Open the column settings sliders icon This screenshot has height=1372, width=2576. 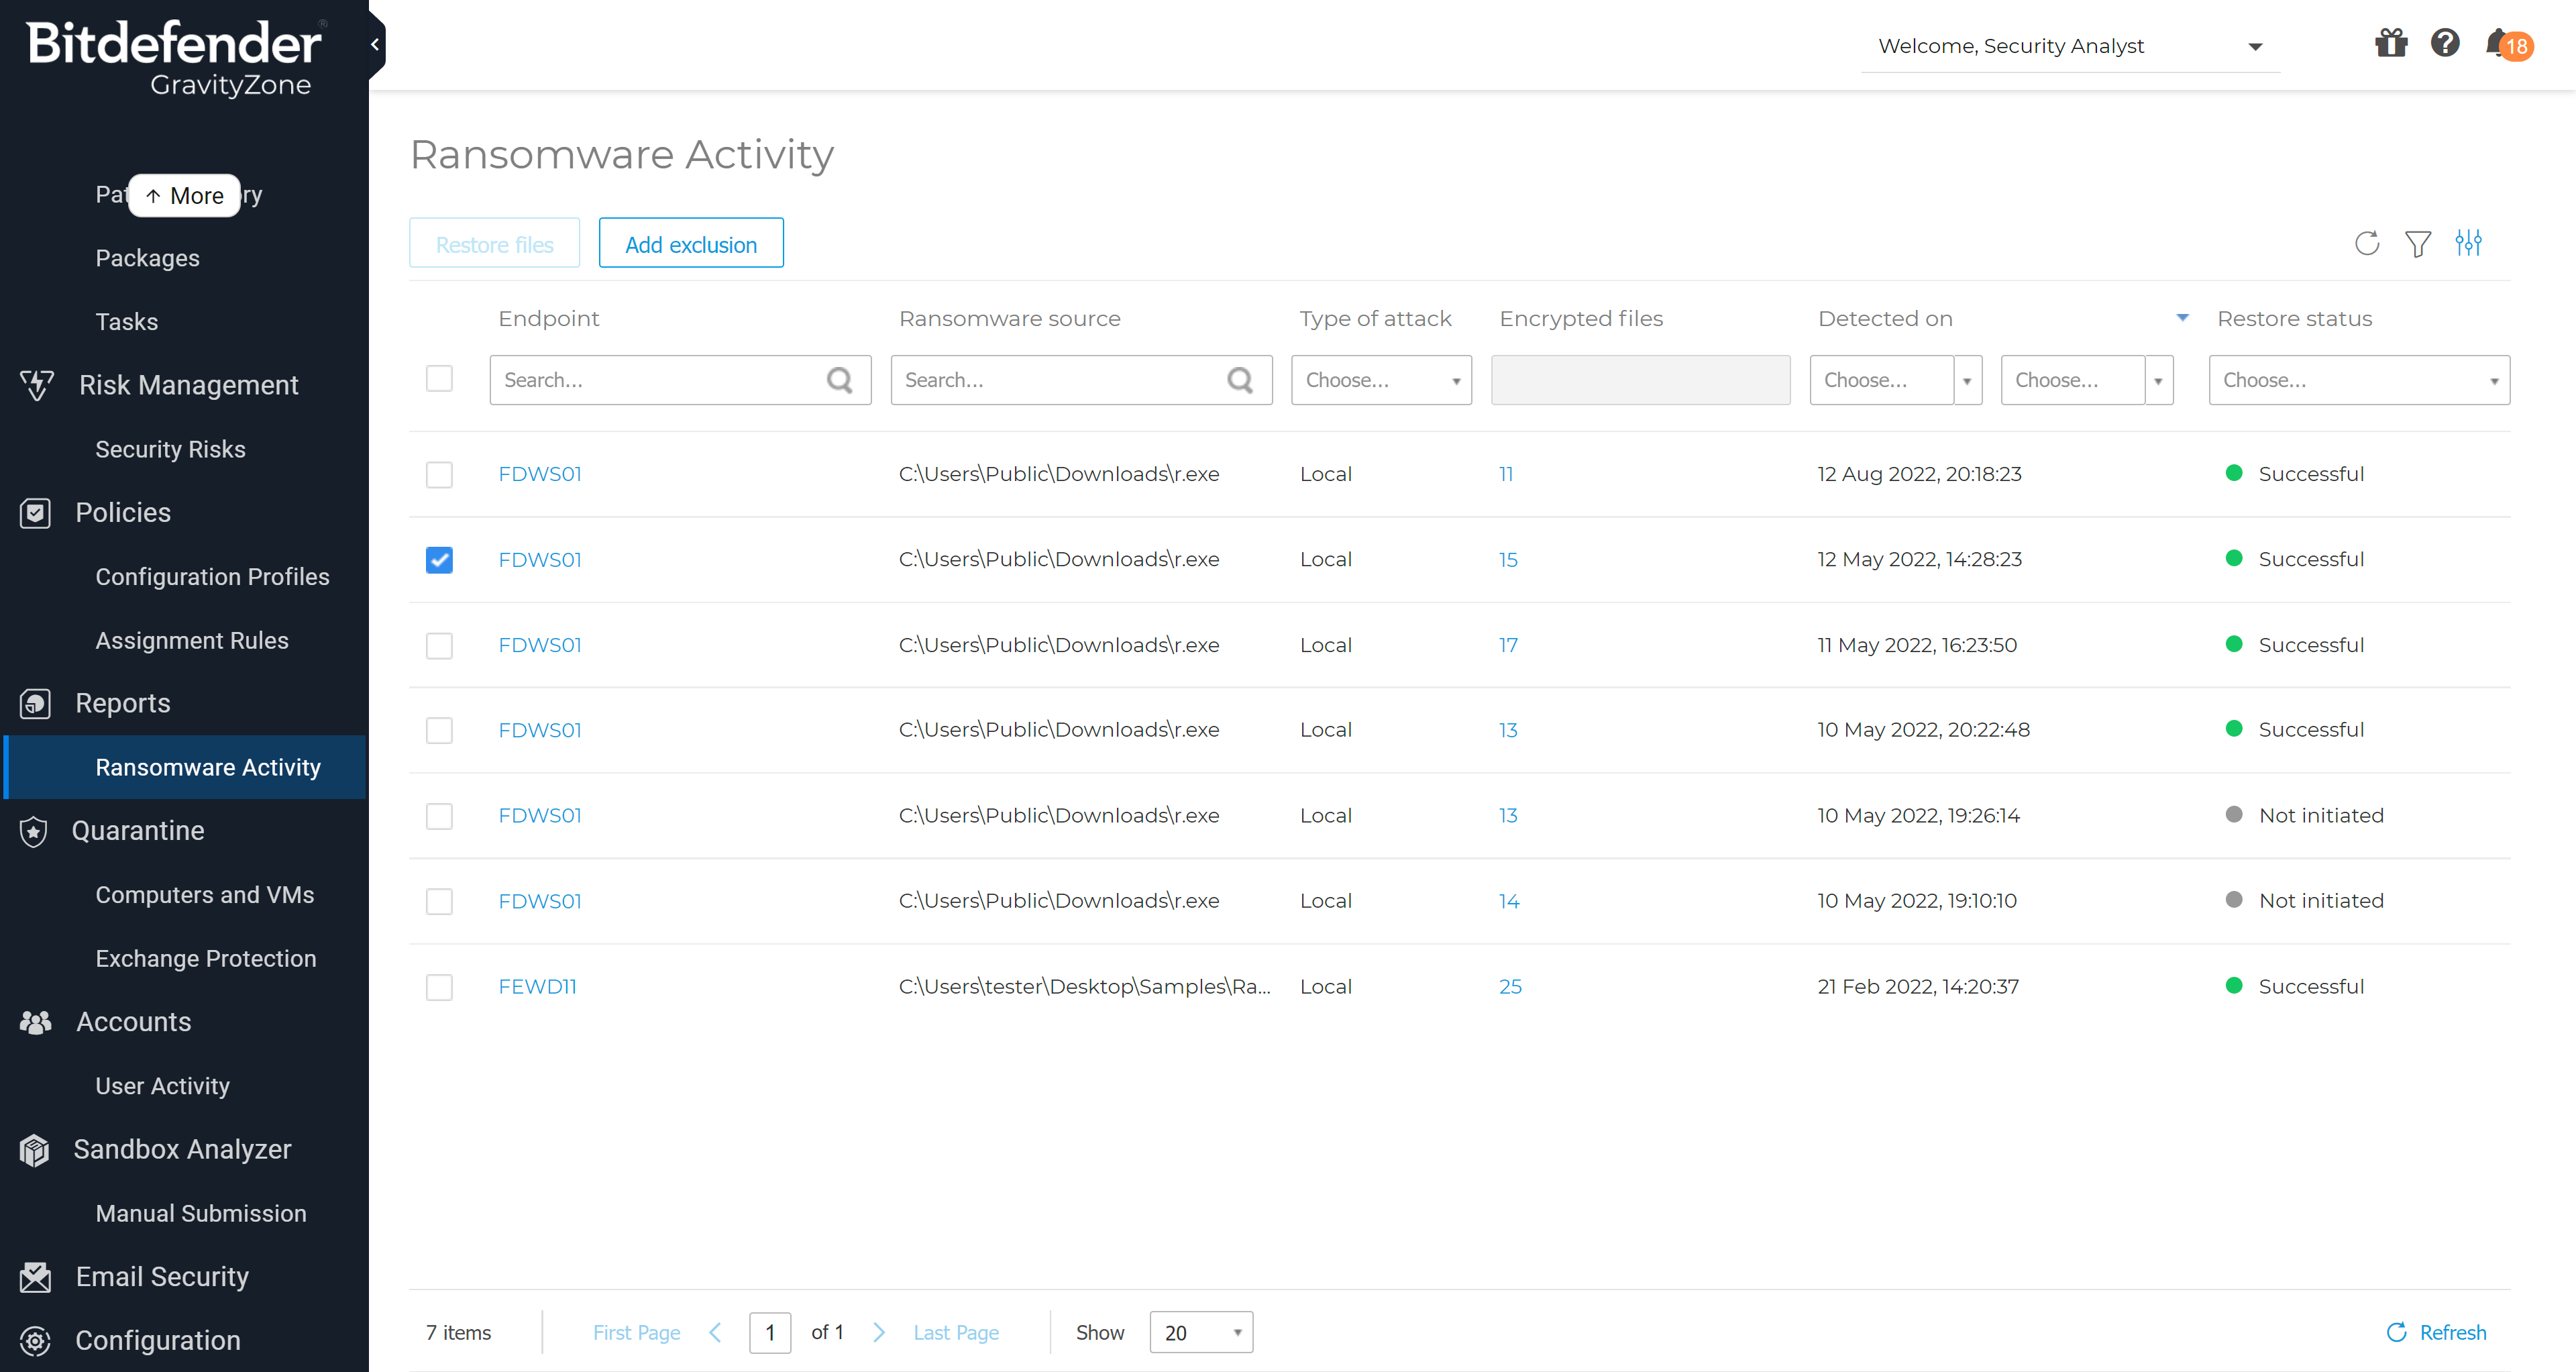2469,243
